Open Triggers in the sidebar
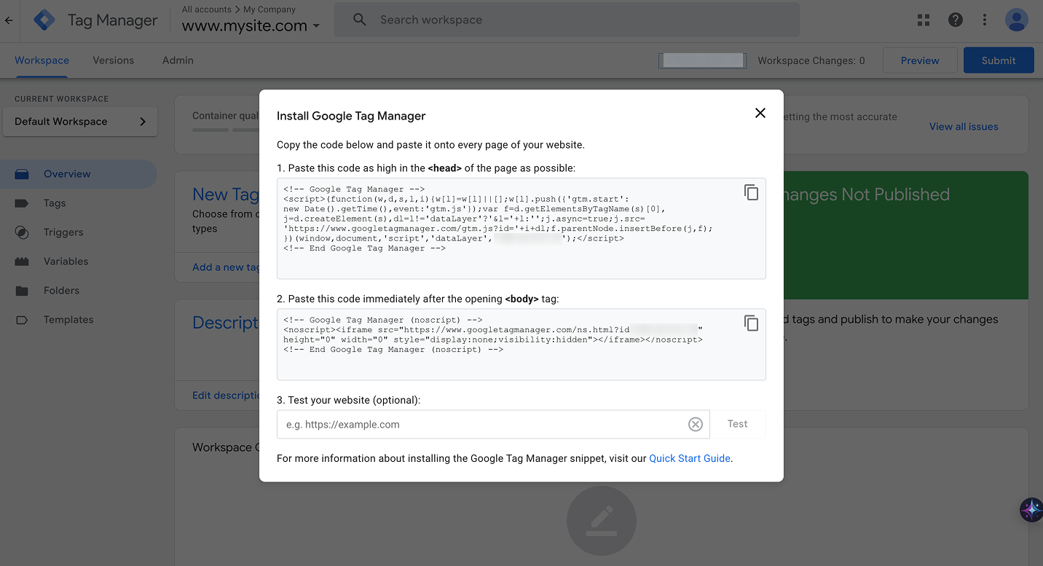The image size is (1043, 566). pyautogui.click(x=63, y=232)
